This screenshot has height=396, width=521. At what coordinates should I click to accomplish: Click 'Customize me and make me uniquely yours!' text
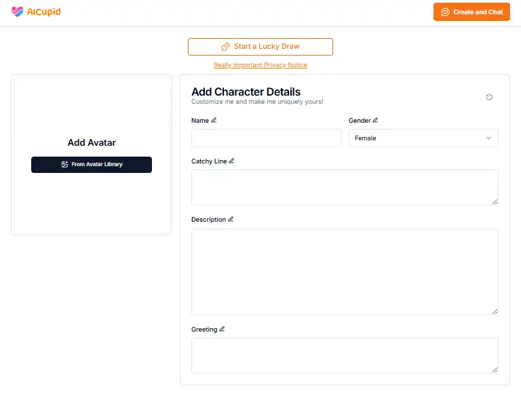pos(257,102)
